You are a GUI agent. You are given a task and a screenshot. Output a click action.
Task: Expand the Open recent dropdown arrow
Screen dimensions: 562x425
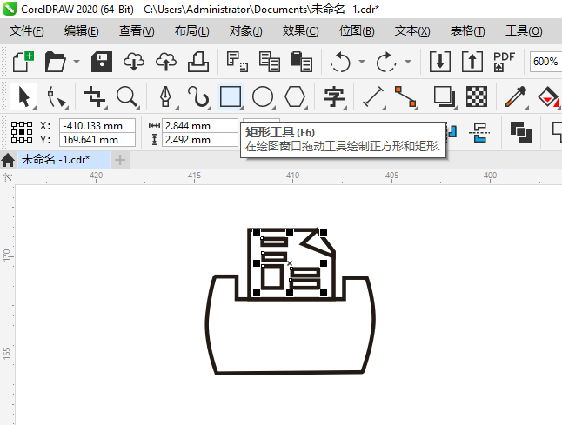click(77, 62)
